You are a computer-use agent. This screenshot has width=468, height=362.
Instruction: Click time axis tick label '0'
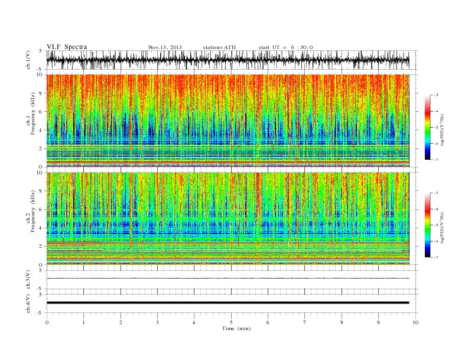click(x=47, y=322)
